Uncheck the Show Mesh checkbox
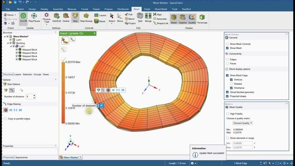The image size is (295, 166). (x=227, y=48)
